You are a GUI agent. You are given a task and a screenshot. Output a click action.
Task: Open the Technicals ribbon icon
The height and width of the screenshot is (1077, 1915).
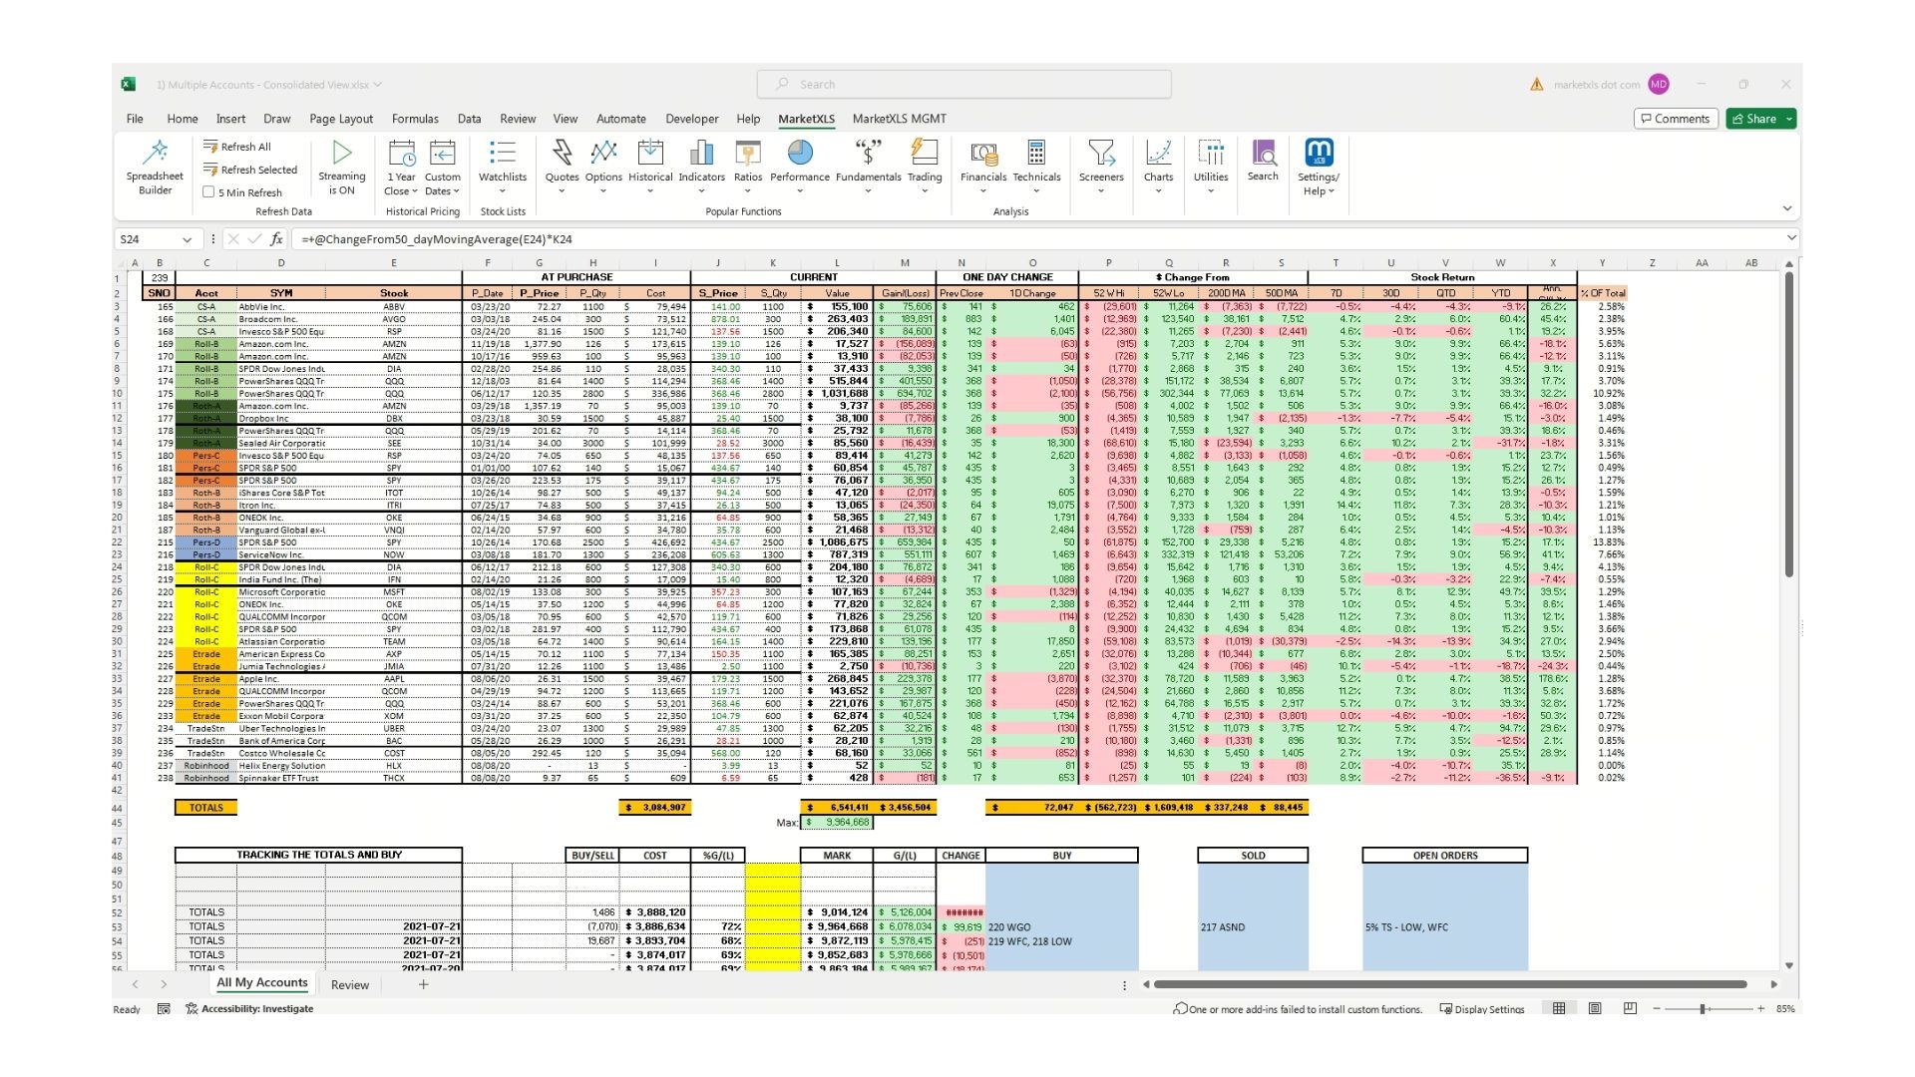pos(1036,153)
